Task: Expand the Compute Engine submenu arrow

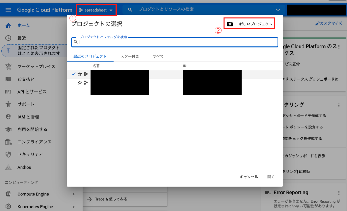Action: click(73, 194)
